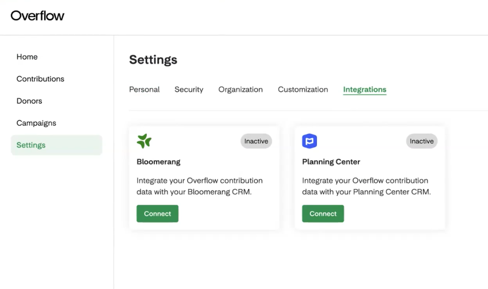The width and height of the screenshot is (488, 289).
Task: Click the Bloomerang card title
Action: pos(159,162)
